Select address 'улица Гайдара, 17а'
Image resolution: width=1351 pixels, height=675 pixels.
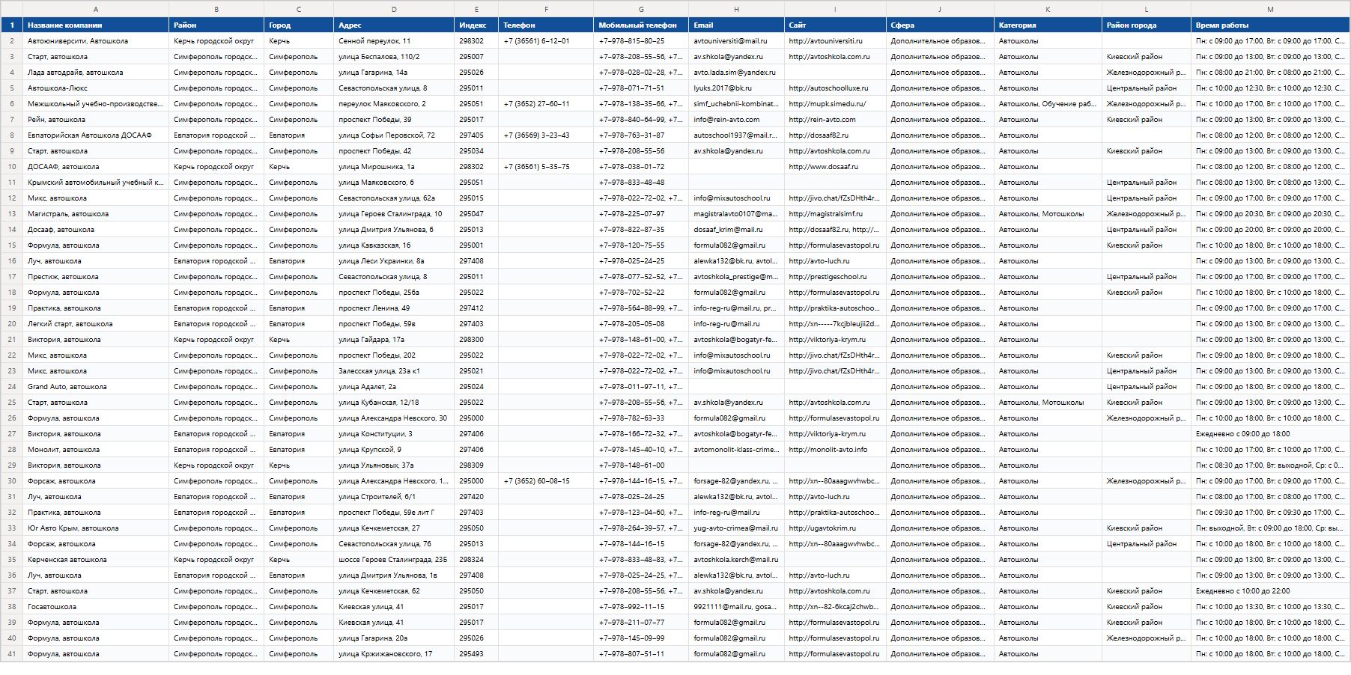pos(394,340)
